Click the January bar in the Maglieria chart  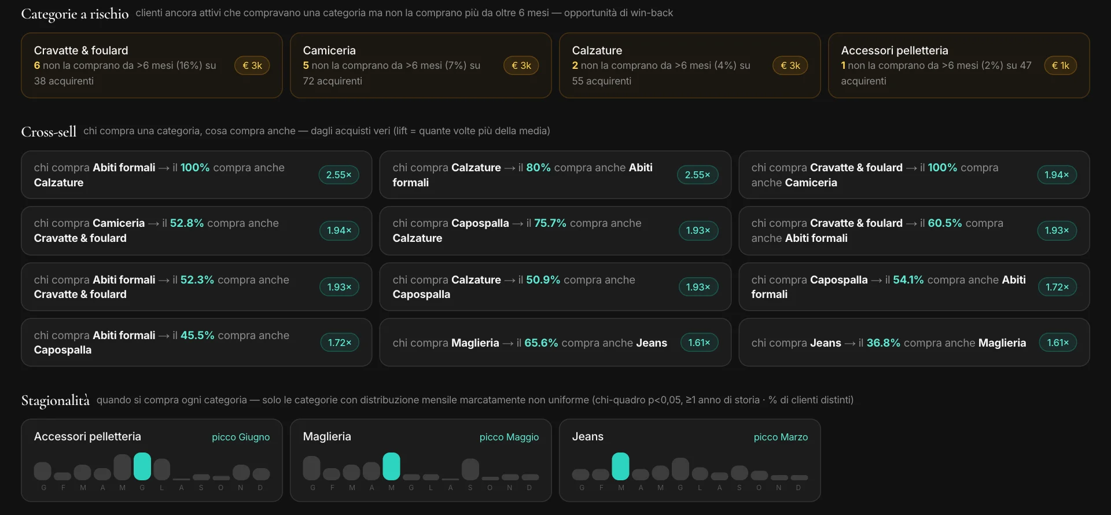[312, 468]
